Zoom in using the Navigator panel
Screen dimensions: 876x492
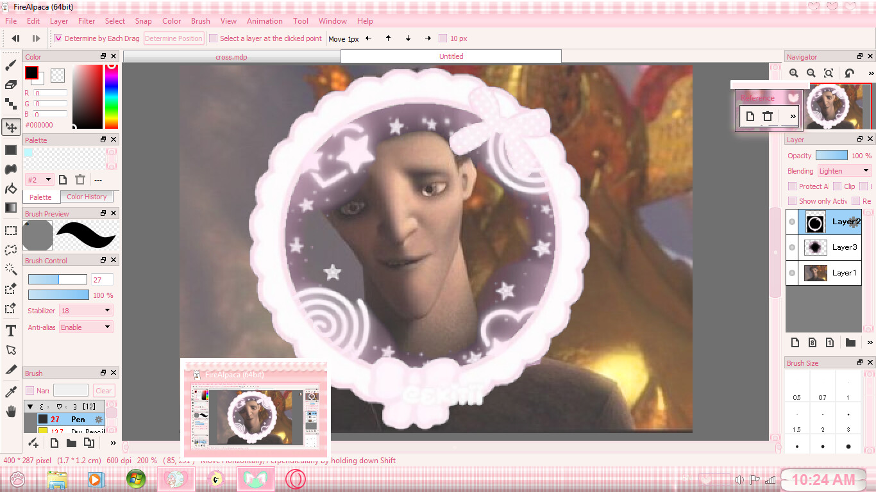coord(794,74)
